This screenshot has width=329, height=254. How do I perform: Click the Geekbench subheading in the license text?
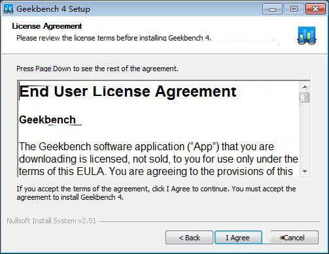coord(47,119)
